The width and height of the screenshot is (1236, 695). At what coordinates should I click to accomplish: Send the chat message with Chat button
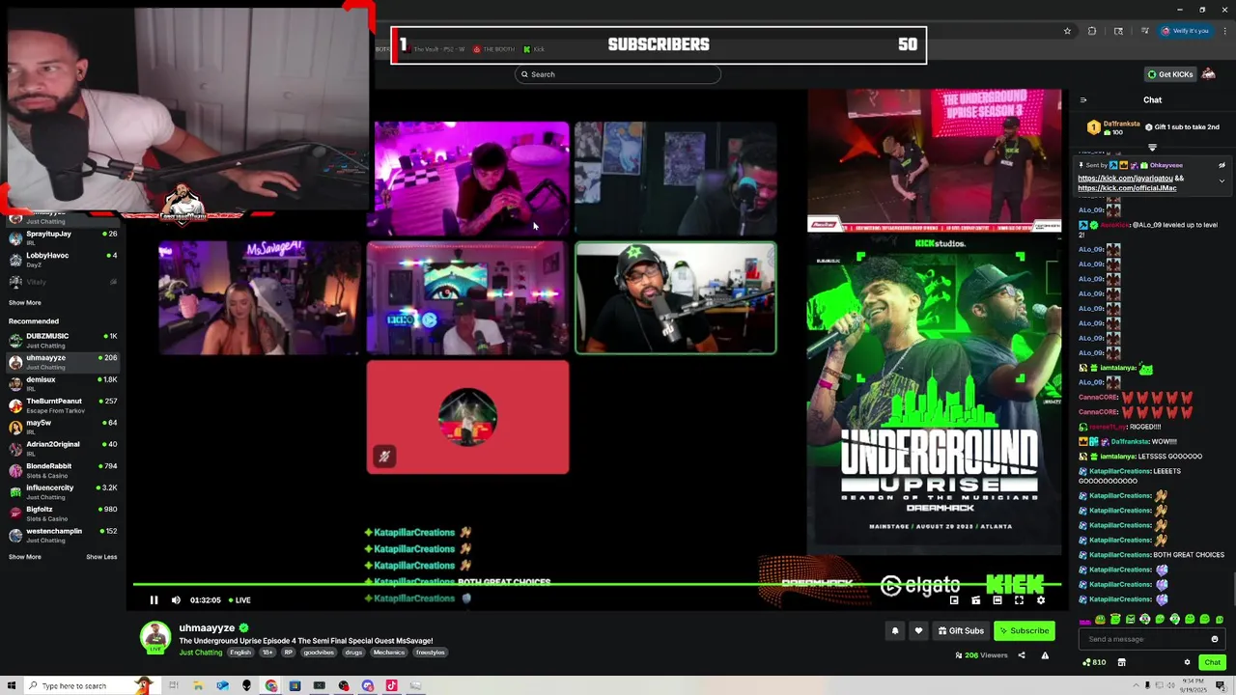(x=1212, y=662)
